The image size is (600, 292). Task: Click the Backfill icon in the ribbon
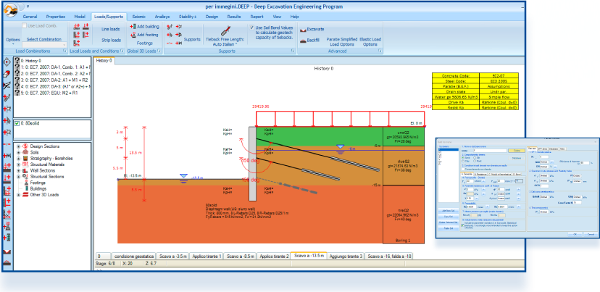click(302, 40)
